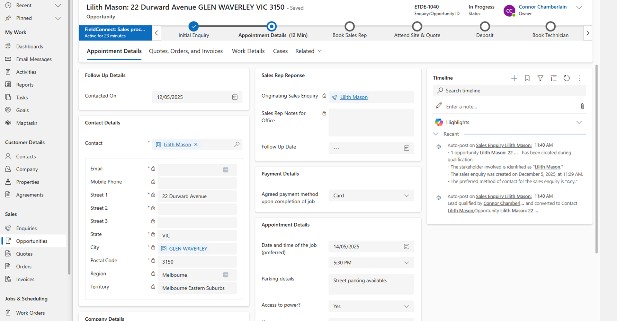Open Connor Chamberlain owner link
617x321 pixels.
542,7
